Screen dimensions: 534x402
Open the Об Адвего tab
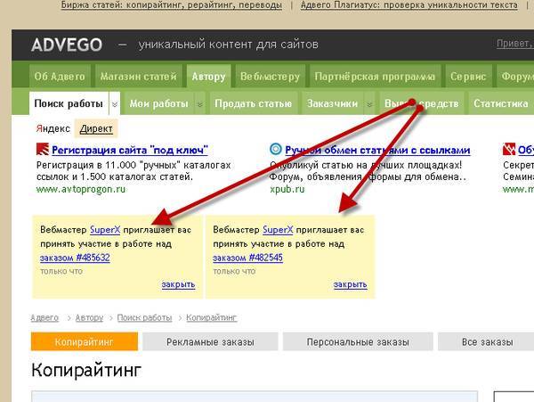(60, 77)
